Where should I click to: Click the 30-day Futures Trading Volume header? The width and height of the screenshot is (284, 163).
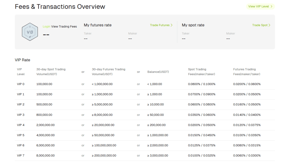[108, 72]
